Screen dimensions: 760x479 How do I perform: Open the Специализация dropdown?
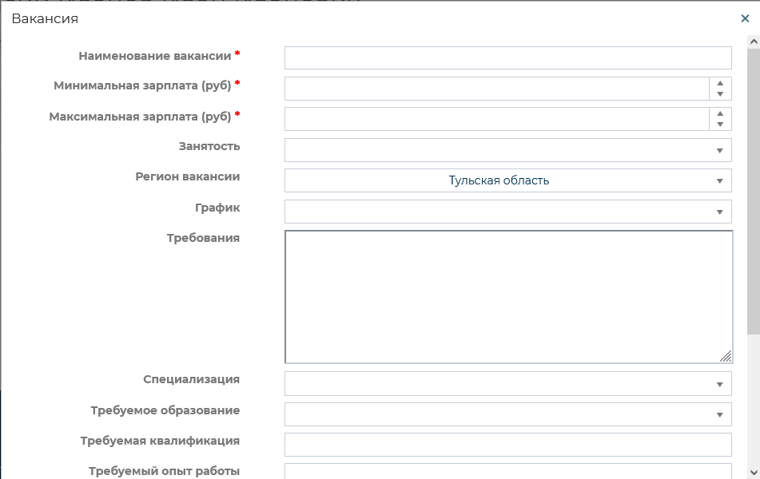click(x=507, y=384)
